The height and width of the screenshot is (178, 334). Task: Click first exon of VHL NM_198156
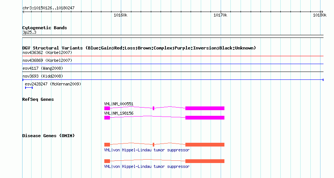107,118
